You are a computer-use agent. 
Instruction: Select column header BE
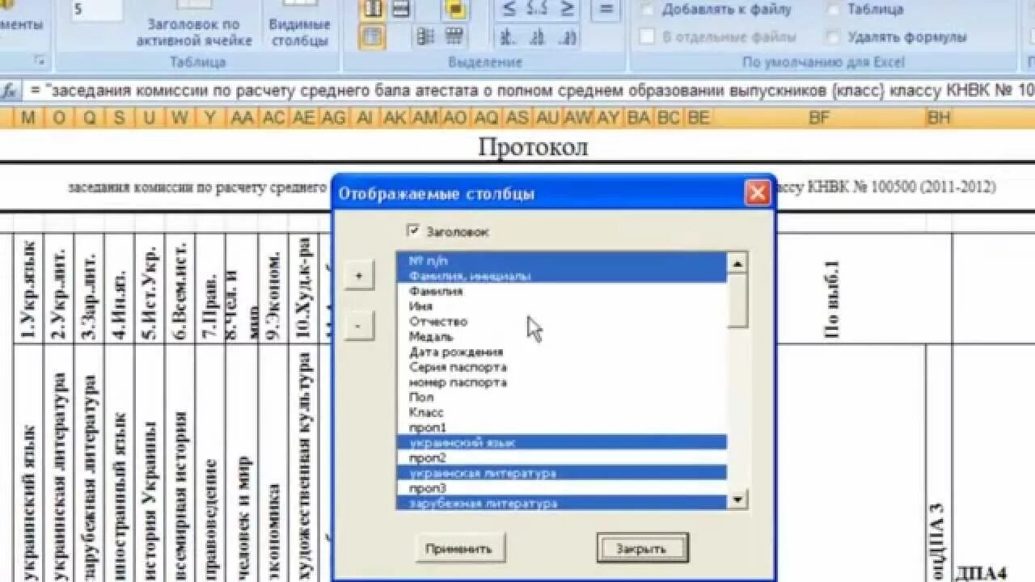point(699,118)
